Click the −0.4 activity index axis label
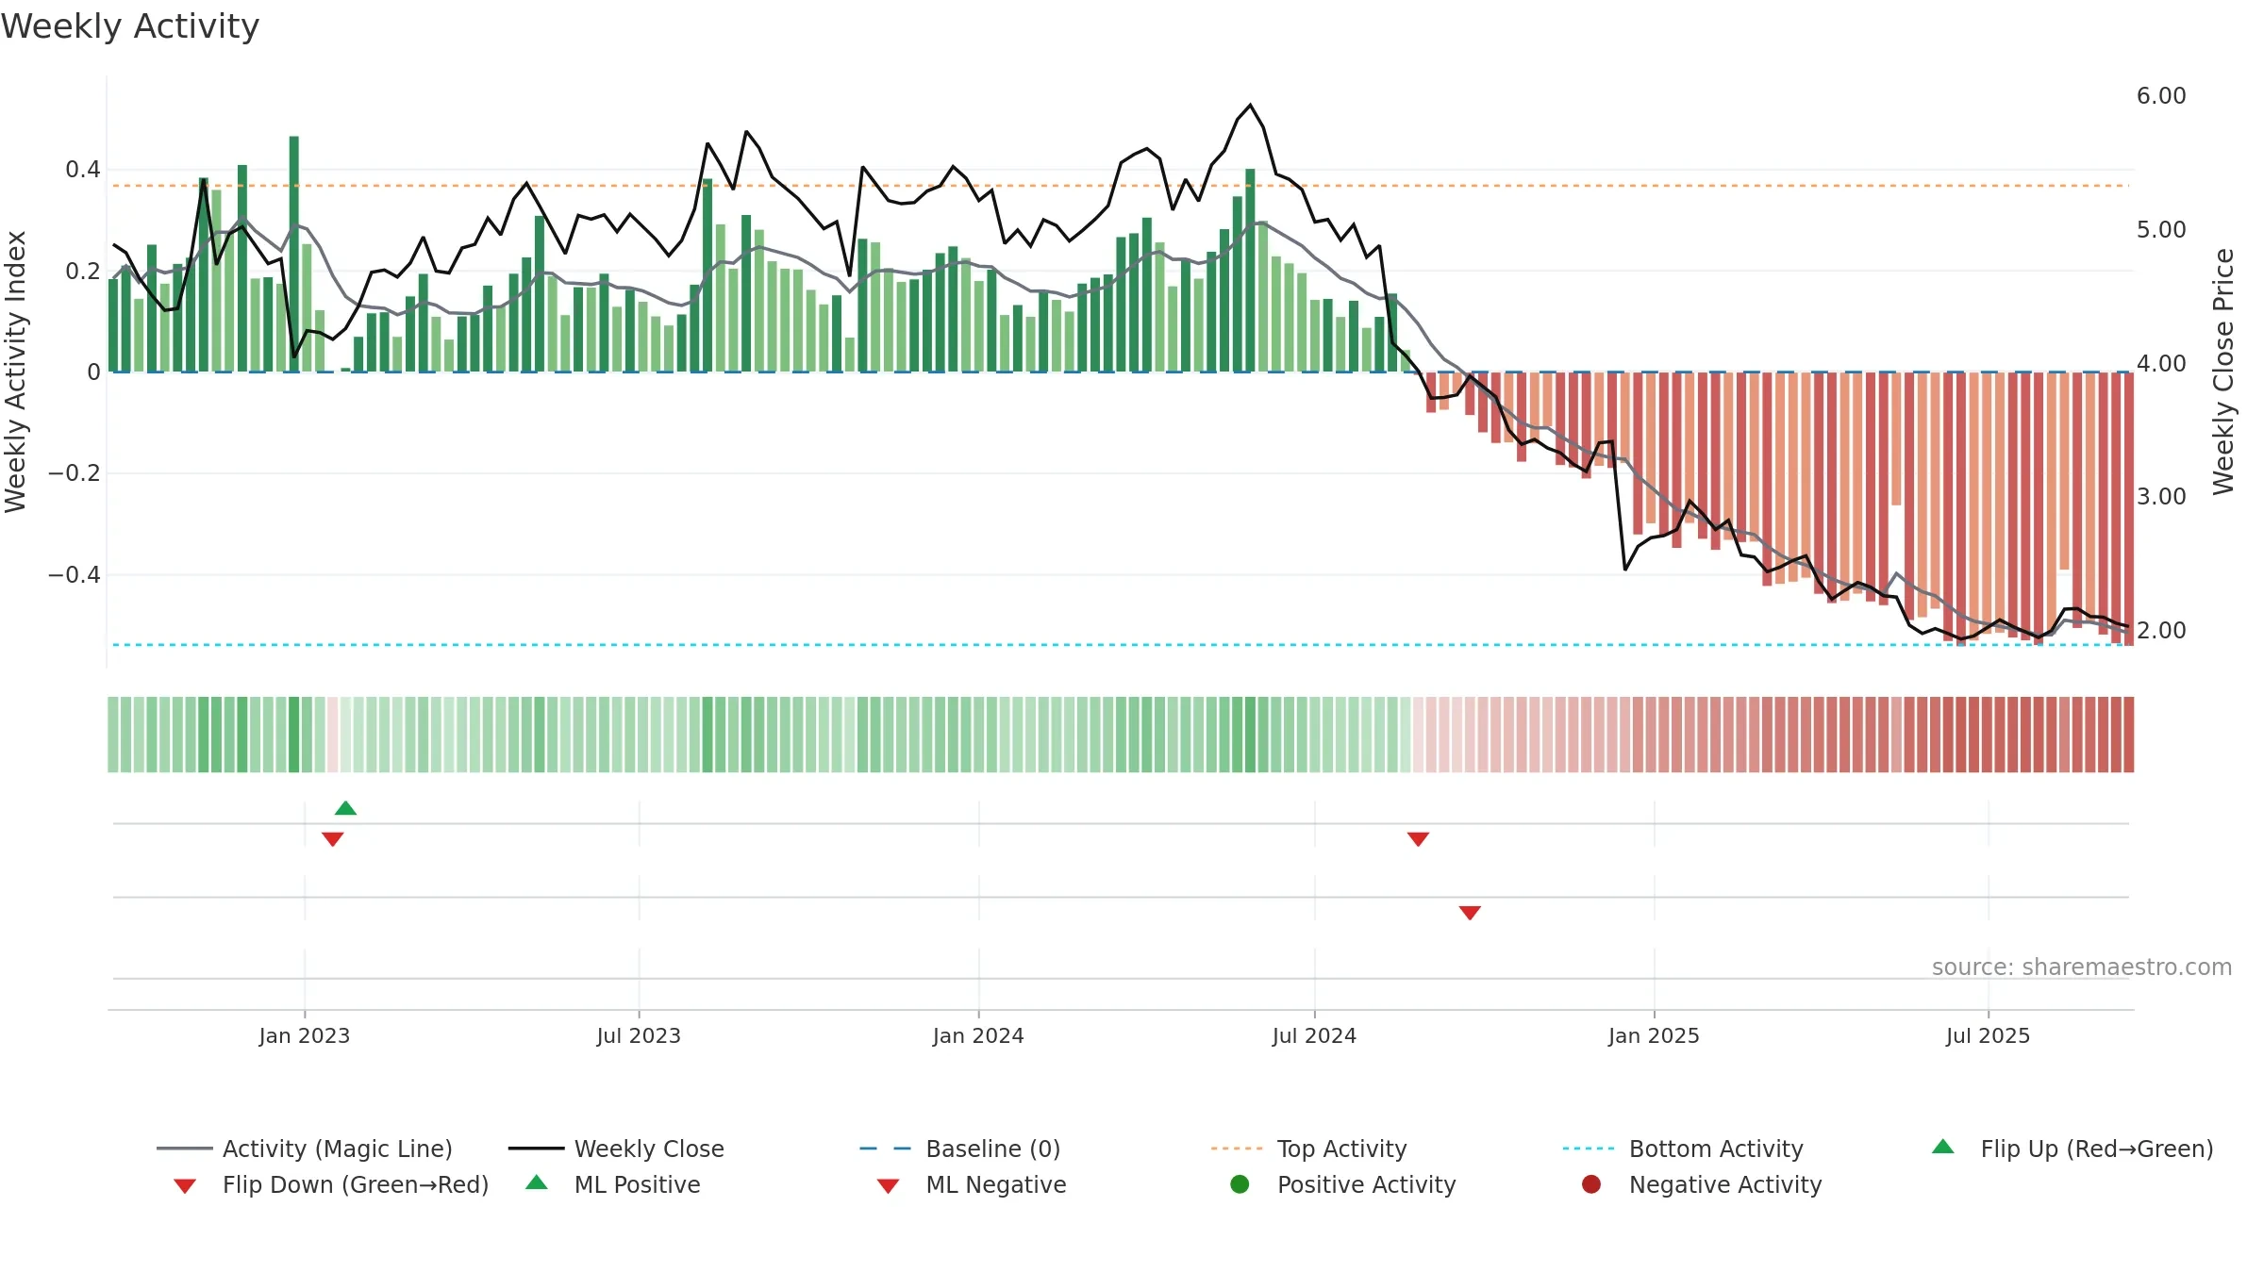Viewport: 2264px width, 1273px height. coord(75,574)
